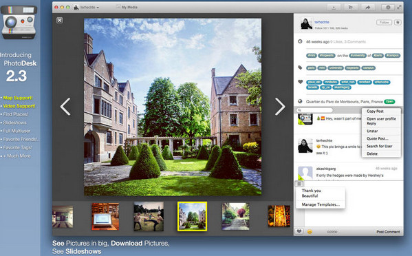The width and height of the screenshot is (412, 256).
Task: Click the heart icon beside the likers list
Action: click(x=301, y=82)
